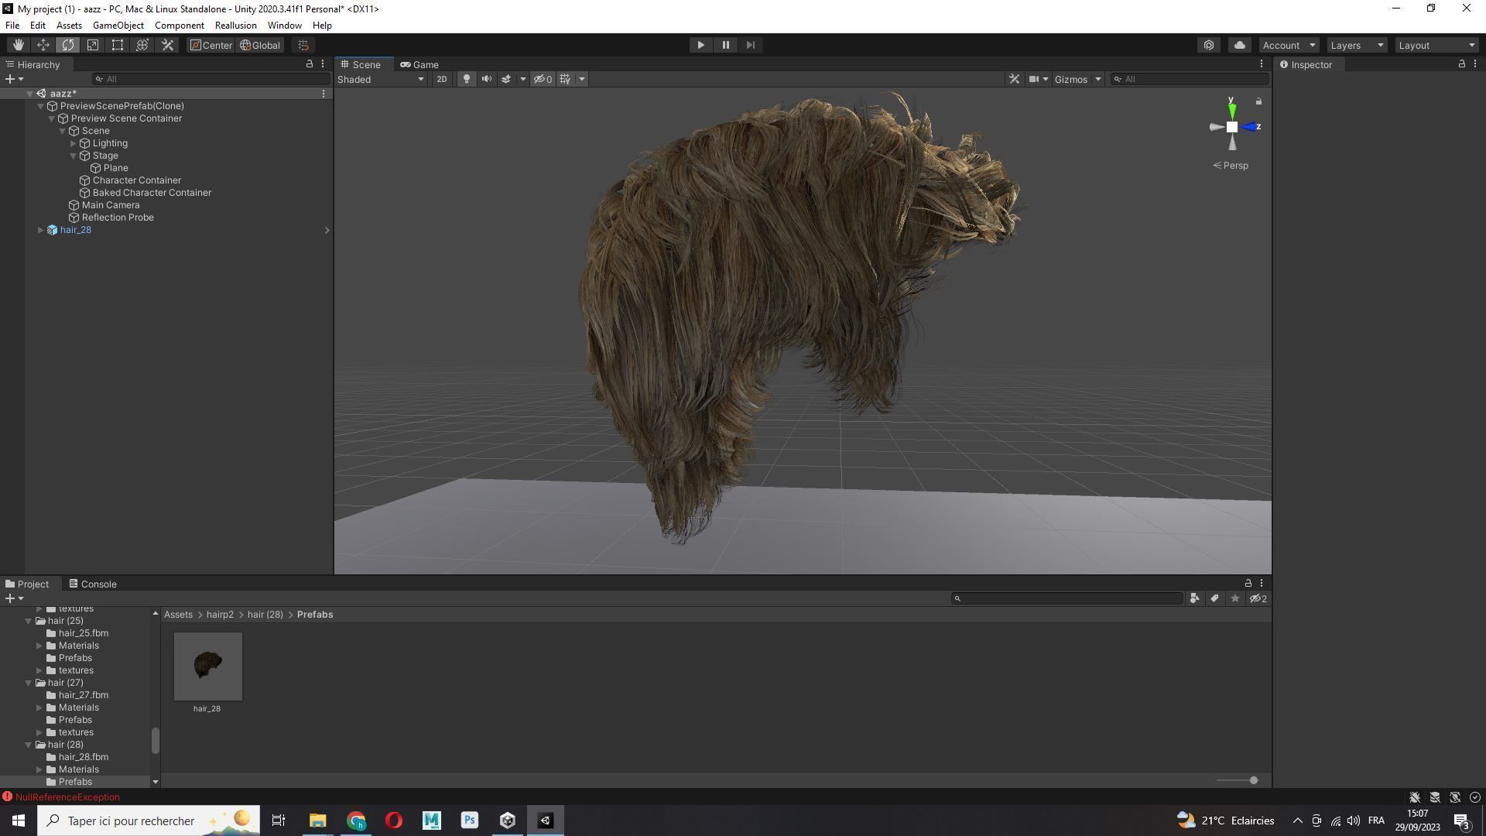This screenshot has height=836, width=1486.
Task: Toggle scene audio on or off
Action: (486, 79)
